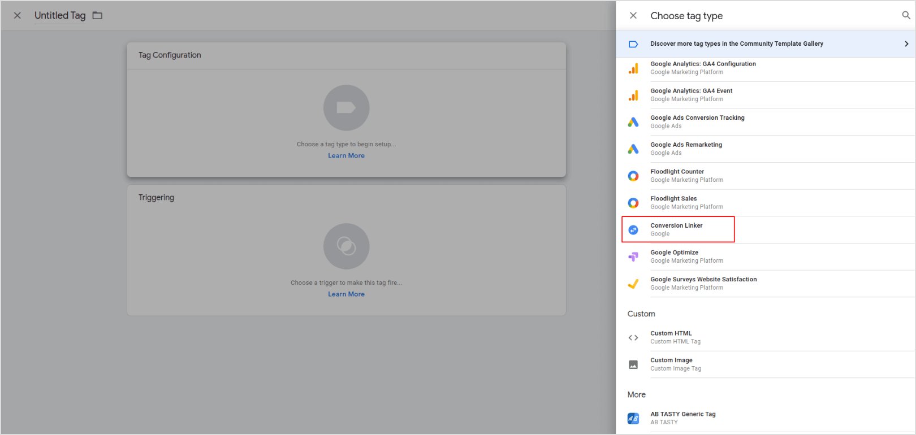Image resolution: width=916 pixels, height=435 pixels.
Task: Click the GA4 Configuration bar-chart icon
Action: click(633, 68)
